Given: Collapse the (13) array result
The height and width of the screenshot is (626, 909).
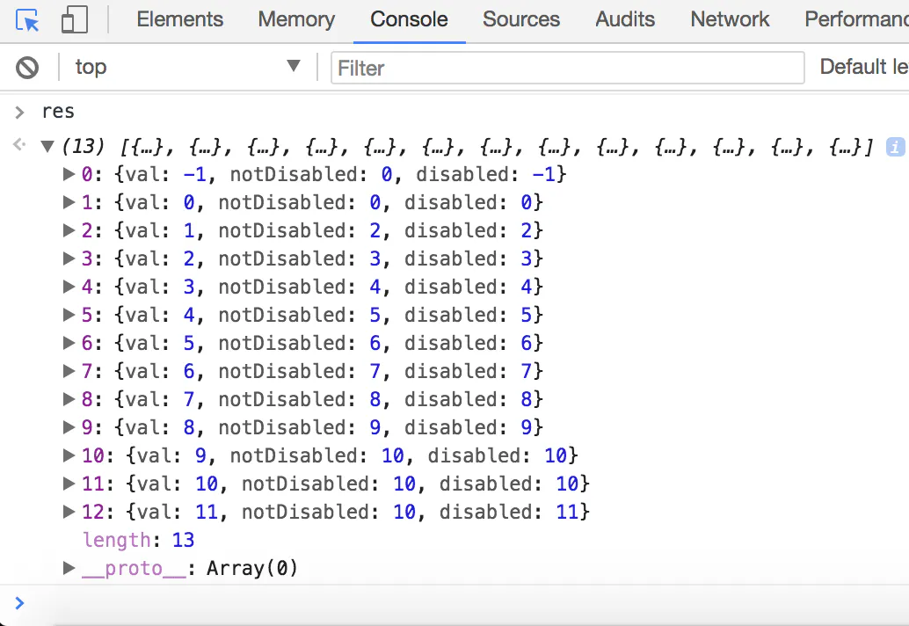Looking at the screenshot, I should (47, 146).
